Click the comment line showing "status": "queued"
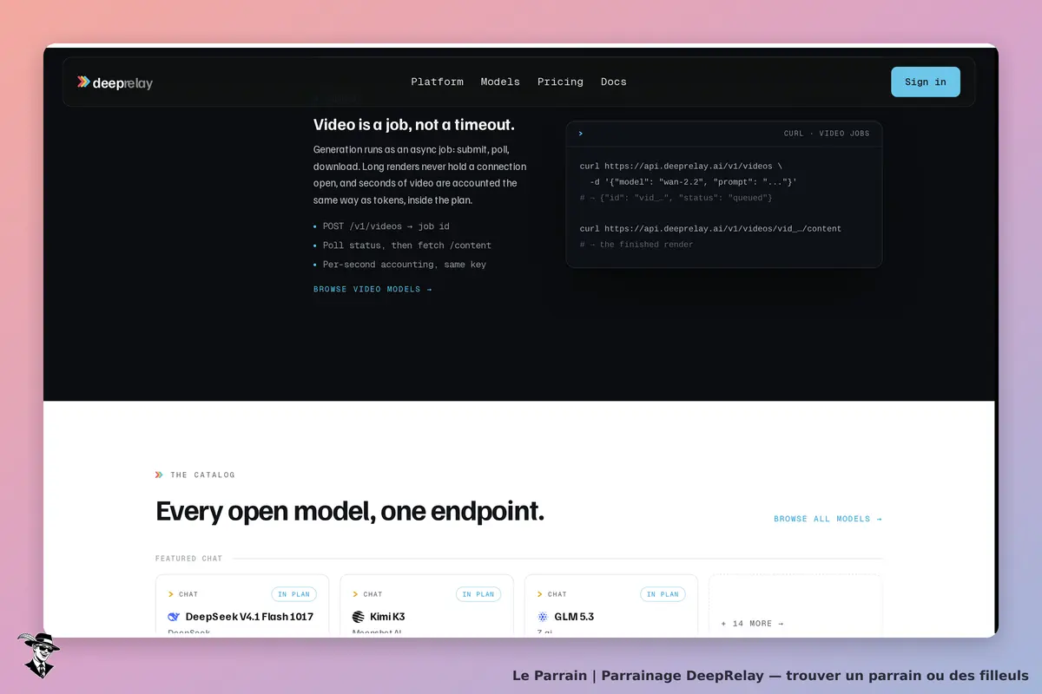This screenshot has height=694, width=1042. 676,198
